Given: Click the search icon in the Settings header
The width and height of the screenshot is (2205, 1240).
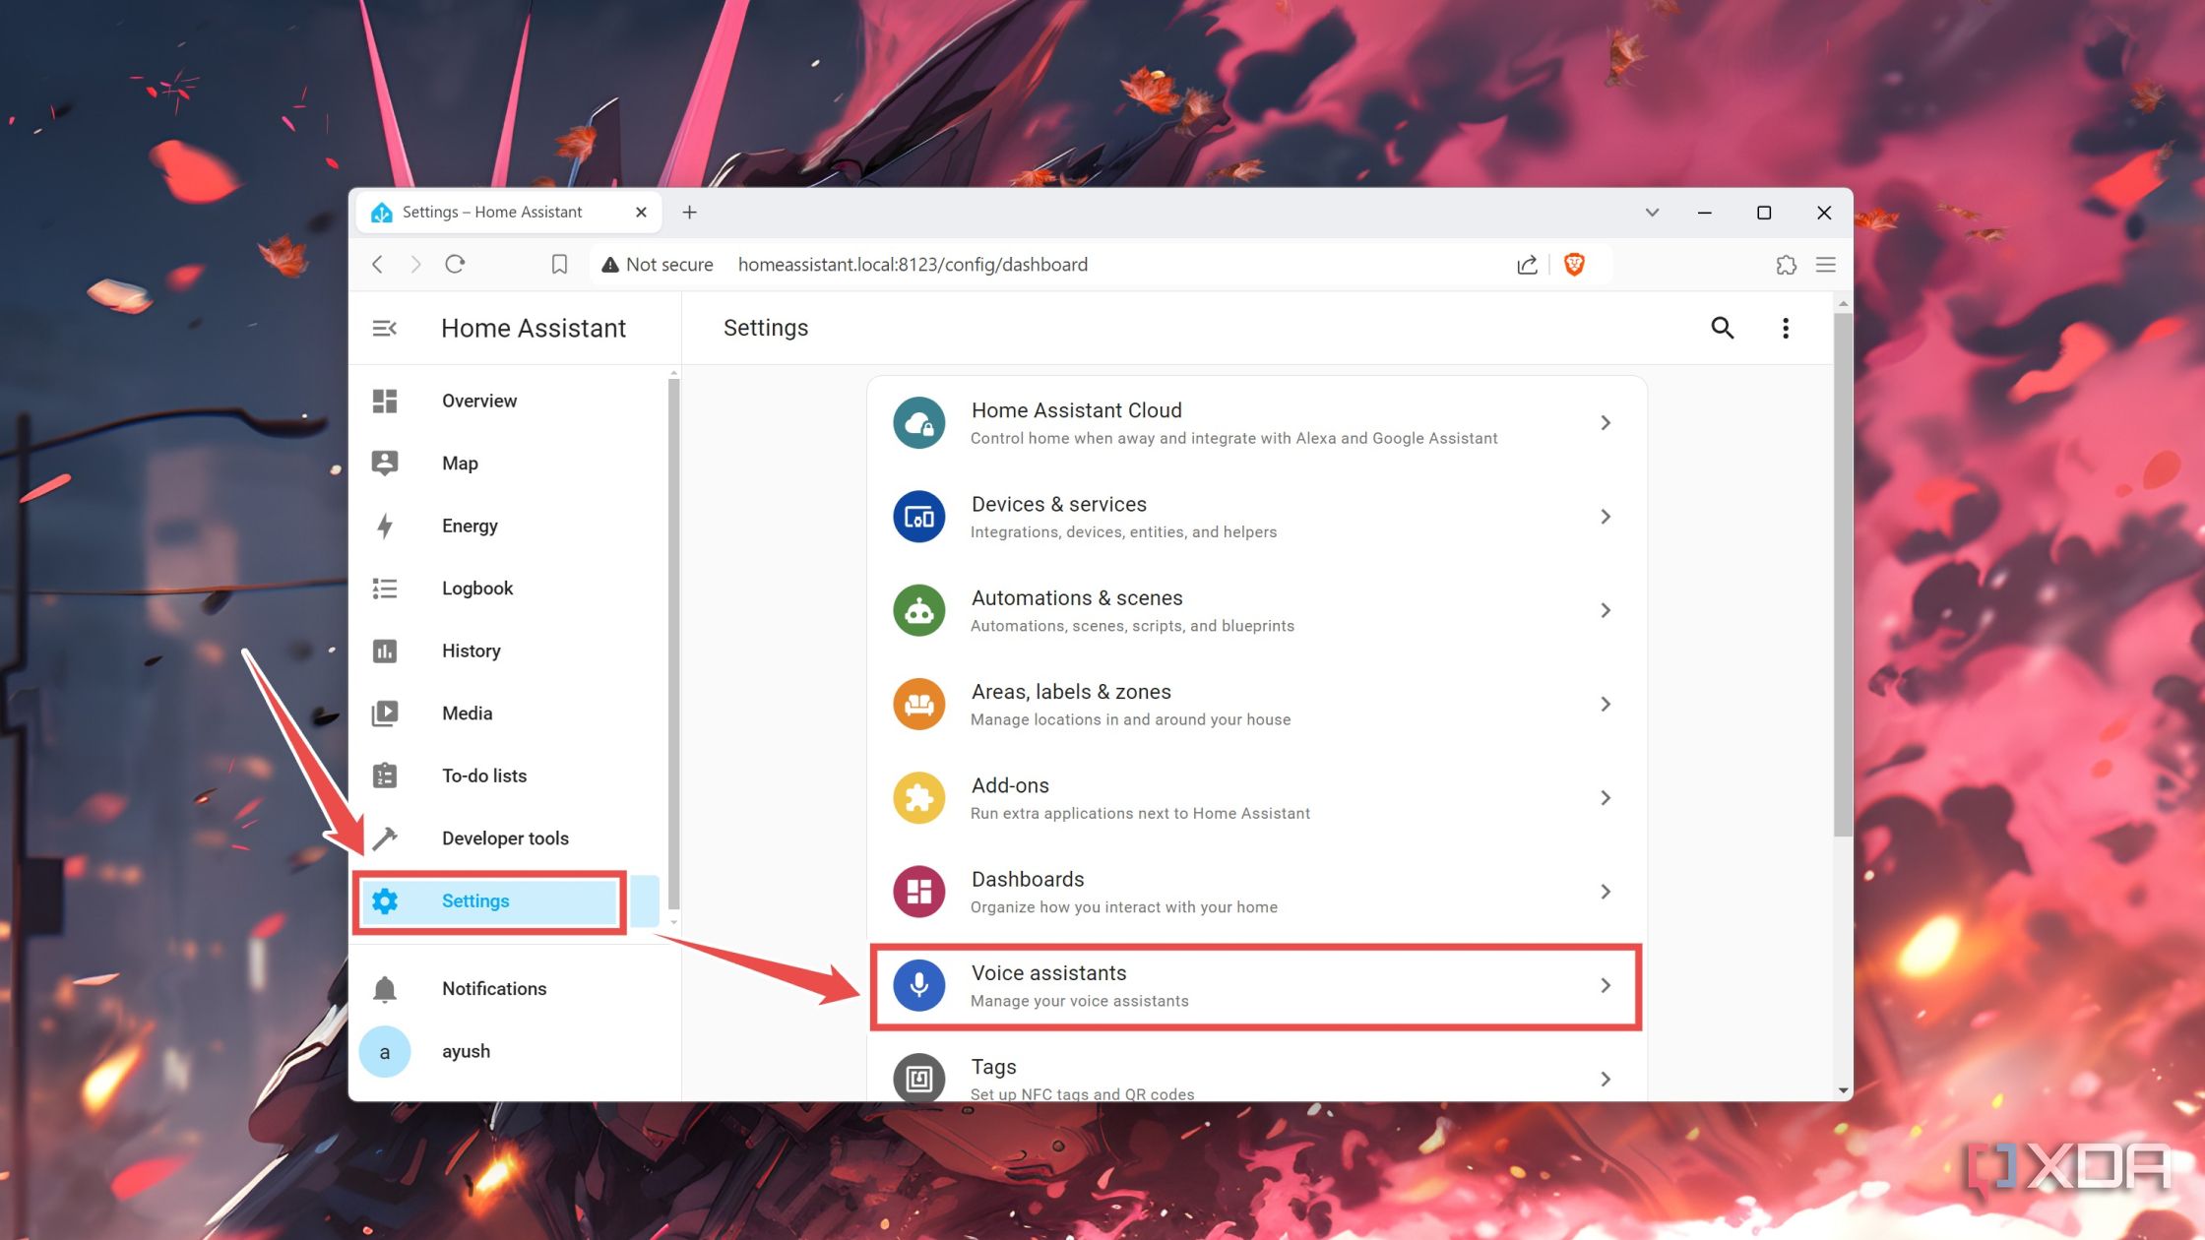Looking at the screenshot, I should tap(1723, 328).
